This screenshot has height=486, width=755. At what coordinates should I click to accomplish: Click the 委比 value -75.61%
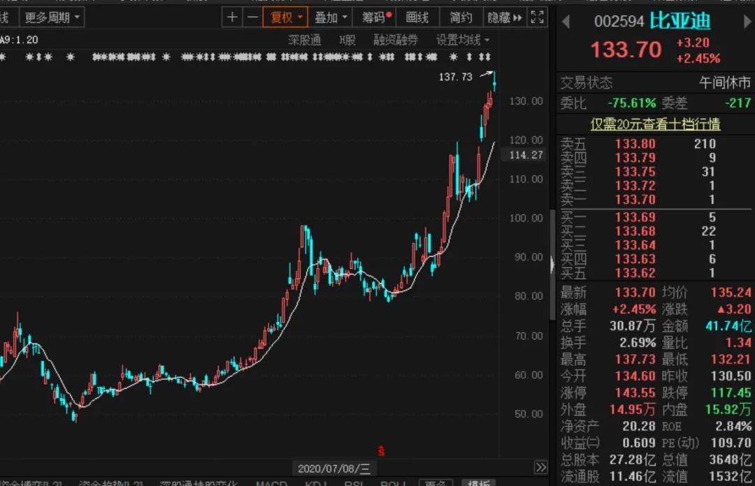[x=632, y=103]
